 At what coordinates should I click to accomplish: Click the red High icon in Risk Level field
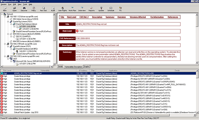(x=77, y=31)
